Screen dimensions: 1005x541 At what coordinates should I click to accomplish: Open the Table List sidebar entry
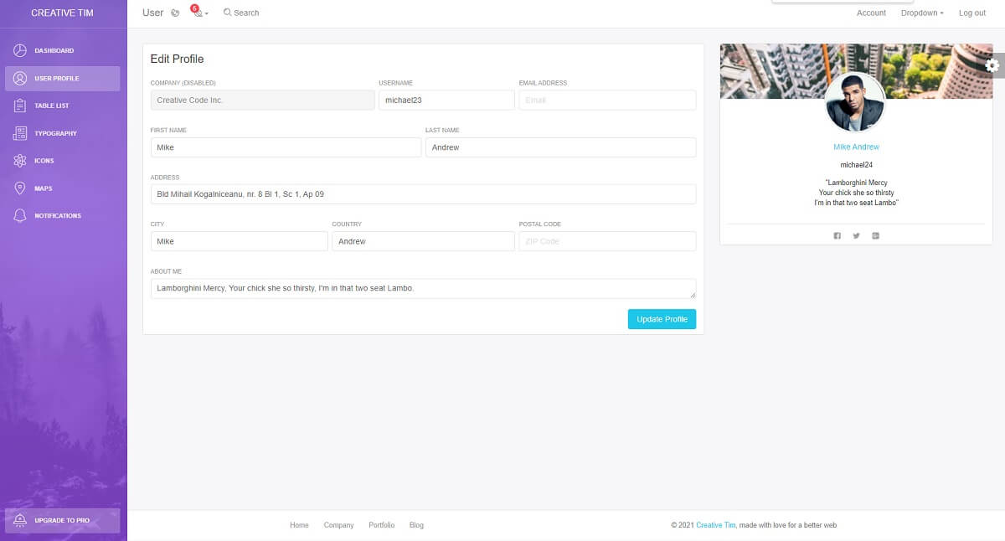coord(20,105)
